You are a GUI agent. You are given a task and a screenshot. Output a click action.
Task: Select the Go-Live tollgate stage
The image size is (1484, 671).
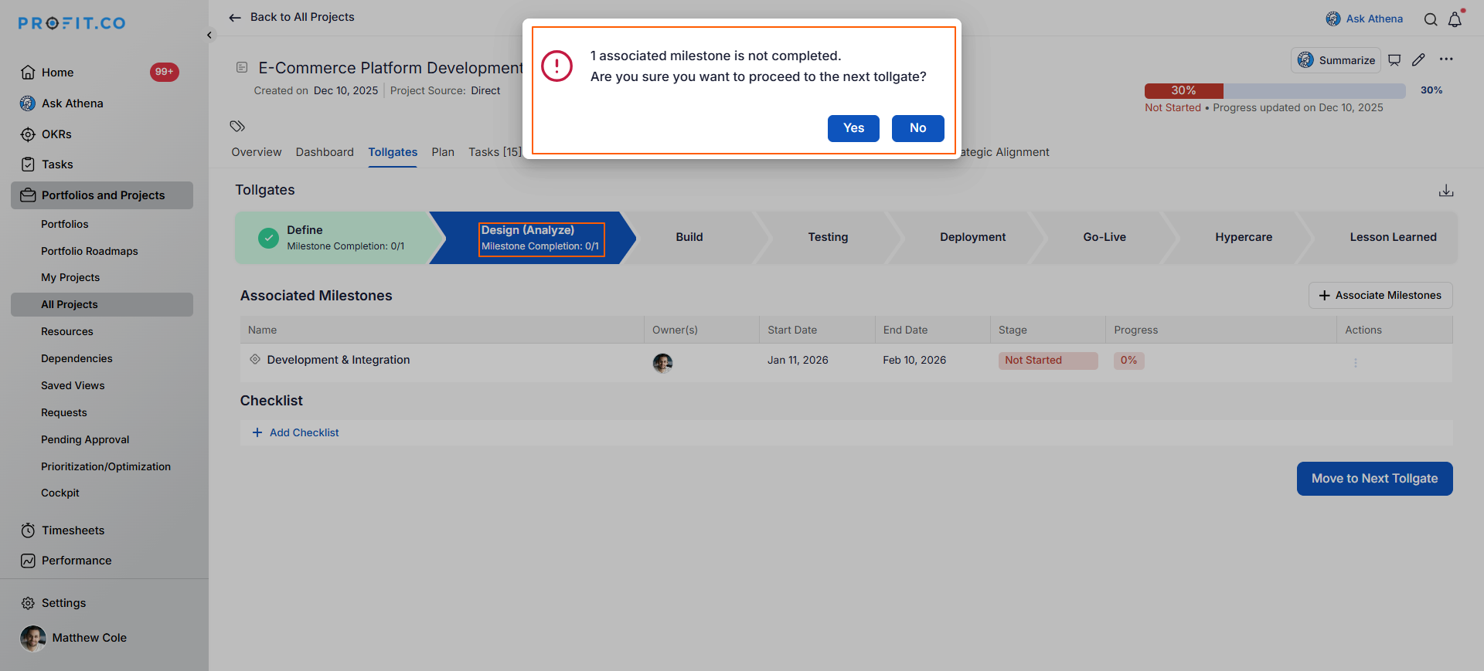pos(1104,238)
